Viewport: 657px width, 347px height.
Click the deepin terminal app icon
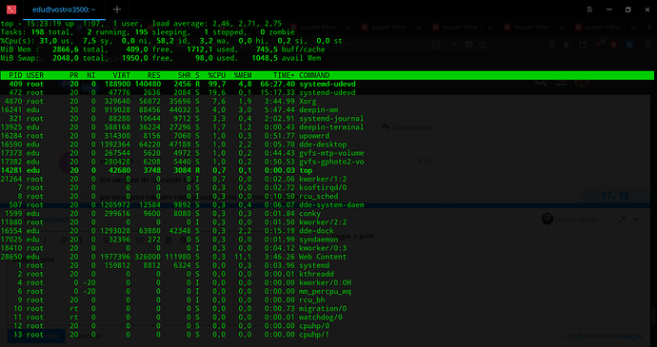point(11,10)
